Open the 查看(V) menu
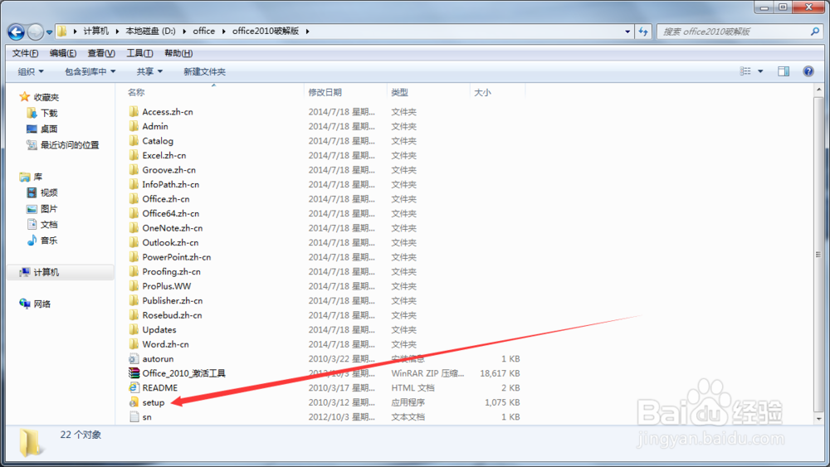The height and width of the screenshot is (467, 830). tap(101, 53)
